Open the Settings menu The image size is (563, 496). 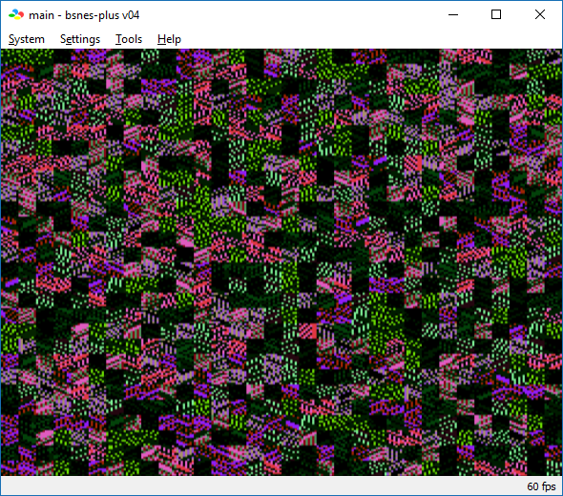pyautogui.click(x=80, y=39)
